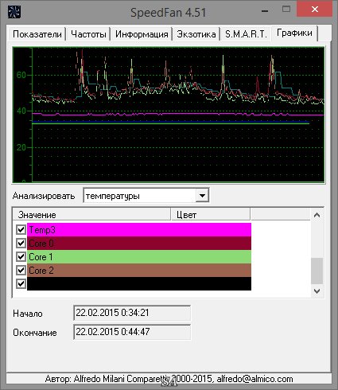The image size is (338, 390).
Task: Disable the Core 2 graph checkbox
Action: click(21, 270)
